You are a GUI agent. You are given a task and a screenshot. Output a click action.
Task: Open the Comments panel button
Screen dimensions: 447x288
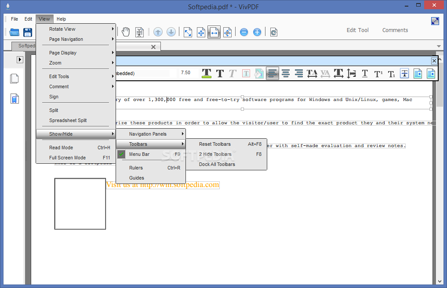coord(395,30)
